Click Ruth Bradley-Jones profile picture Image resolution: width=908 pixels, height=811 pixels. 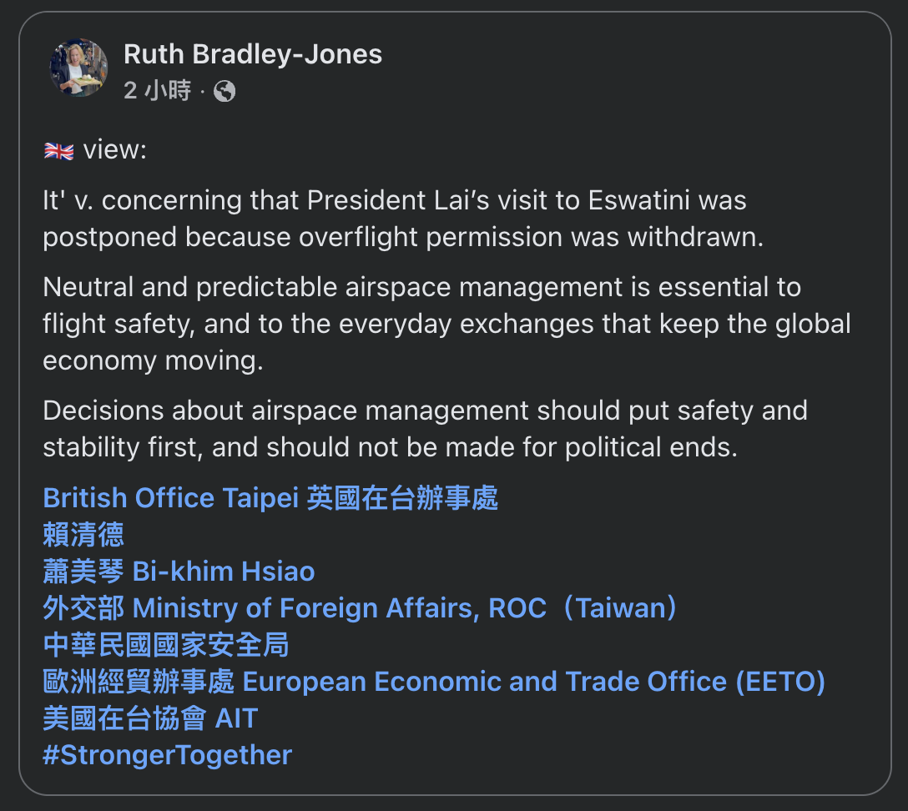(78, 68)
